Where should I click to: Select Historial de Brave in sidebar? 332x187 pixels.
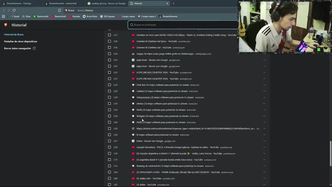[14, 35]
